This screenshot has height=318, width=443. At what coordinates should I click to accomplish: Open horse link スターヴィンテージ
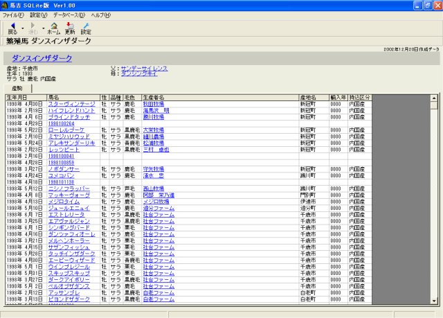click(x=72, y=104)
